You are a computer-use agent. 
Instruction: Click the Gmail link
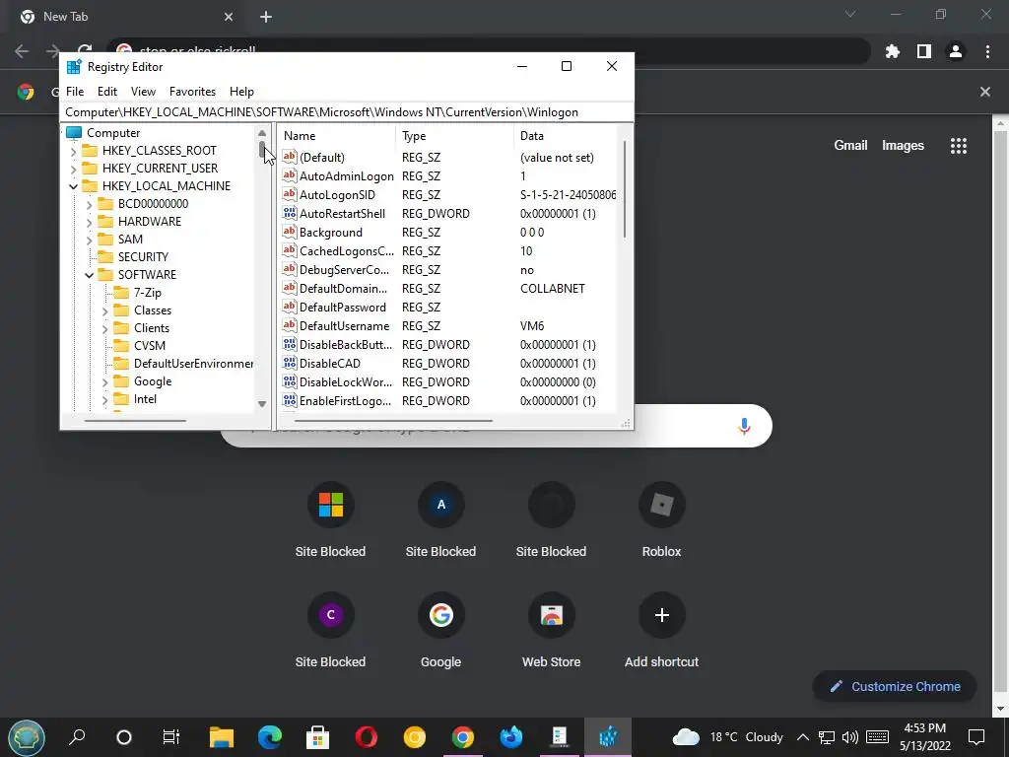(850, 146)
